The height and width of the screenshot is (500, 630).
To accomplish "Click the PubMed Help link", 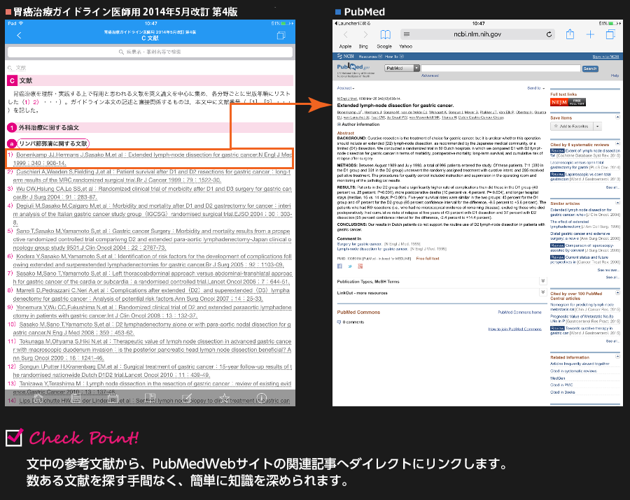I will (615, 76).
